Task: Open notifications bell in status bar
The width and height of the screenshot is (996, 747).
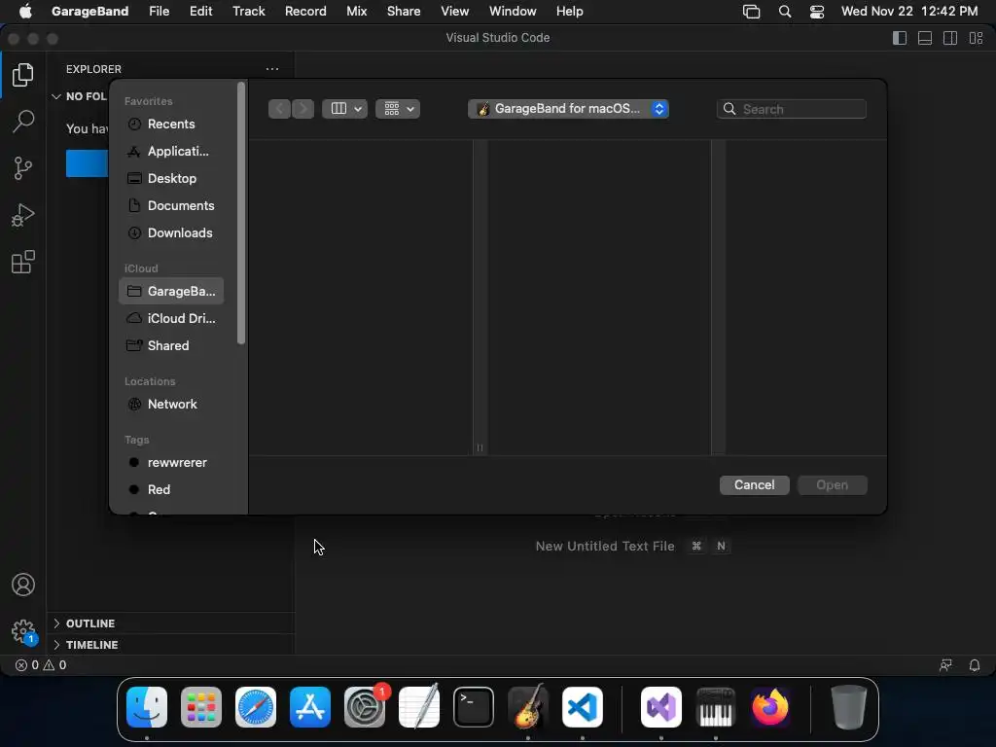Action: 975,665
